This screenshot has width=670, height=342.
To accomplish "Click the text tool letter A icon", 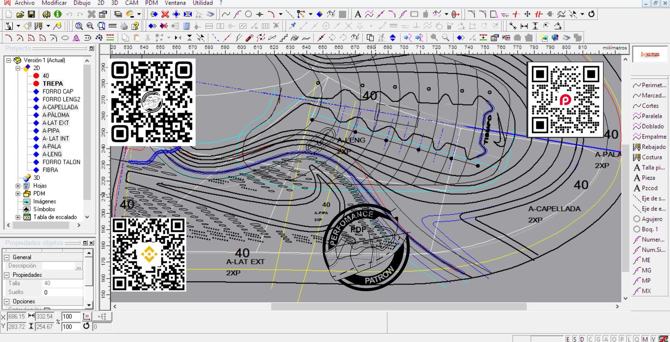I will click(x=358, y=14).
